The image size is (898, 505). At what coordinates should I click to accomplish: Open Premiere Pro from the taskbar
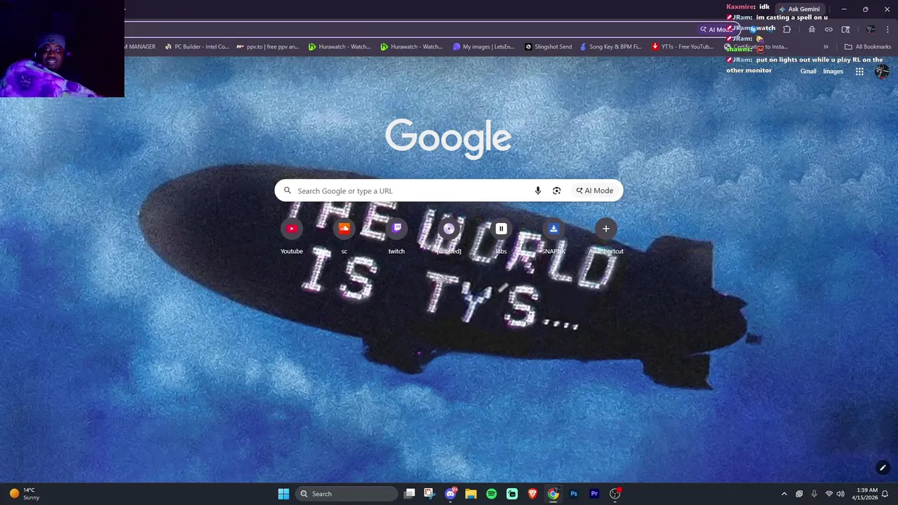594,494
